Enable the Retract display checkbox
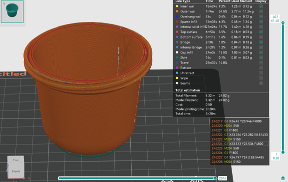This screenshot has width=288, height=182. pyautogui.click(x=261, y=68)
